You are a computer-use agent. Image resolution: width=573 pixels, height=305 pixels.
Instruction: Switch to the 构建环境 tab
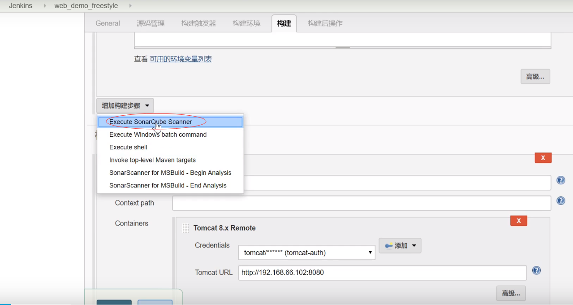pos(246,23)
